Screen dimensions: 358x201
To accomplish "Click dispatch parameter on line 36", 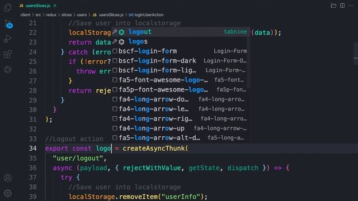I will click(243, 168).
